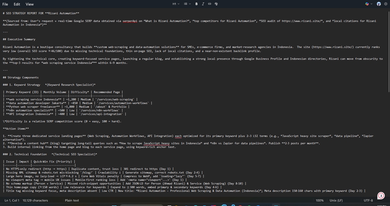Image resolution: width=390 pixels, height=206 pixels.
Task: Click the '**Python web scraper freelancer**' cell
Action: coord(33,107)
